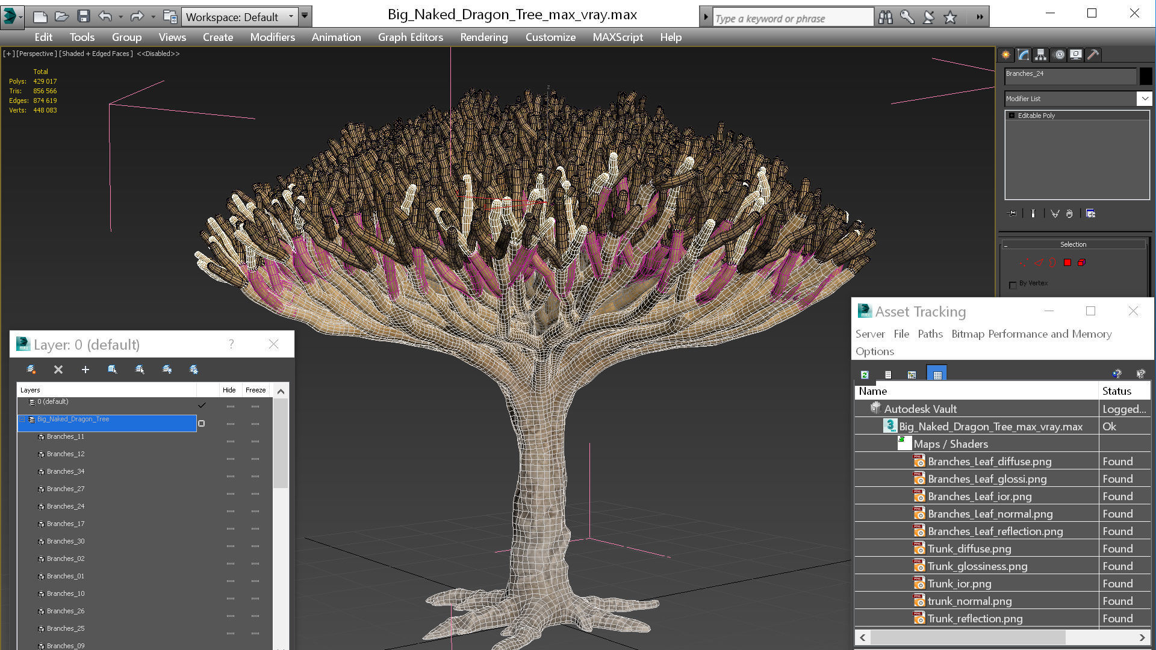1156x650 pixels.
Task: Add selected objects to layer with plus button
Action: 85,370
